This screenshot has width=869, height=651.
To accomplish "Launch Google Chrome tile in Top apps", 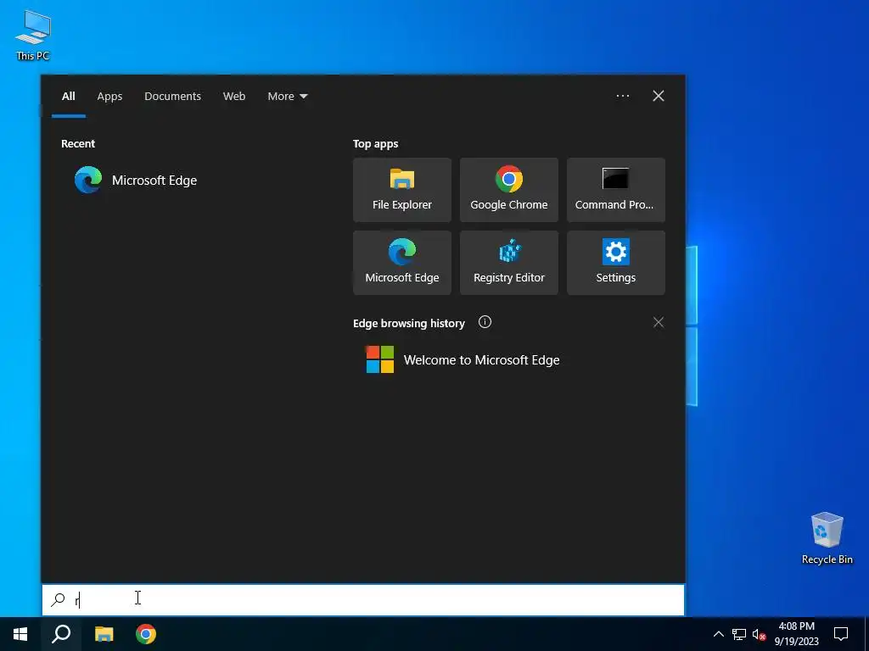I will click(x=509, y=190).
